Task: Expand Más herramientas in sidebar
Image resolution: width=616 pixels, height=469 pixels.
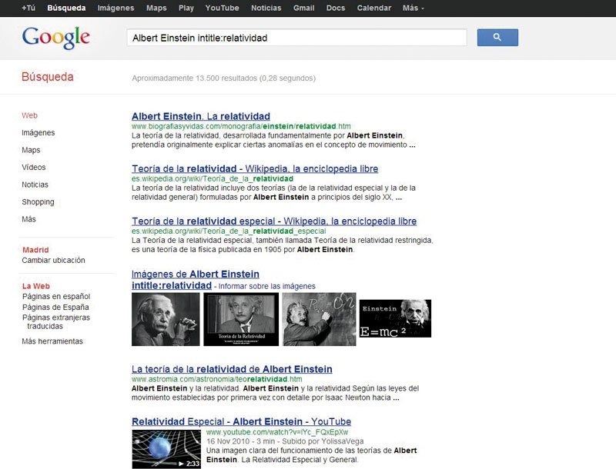Action: point(52,341)
